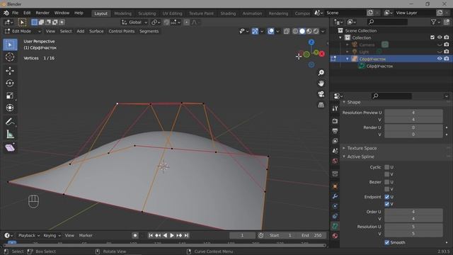
Task: Switch perspective/orthographic grid icon
Action: point(321,105)
